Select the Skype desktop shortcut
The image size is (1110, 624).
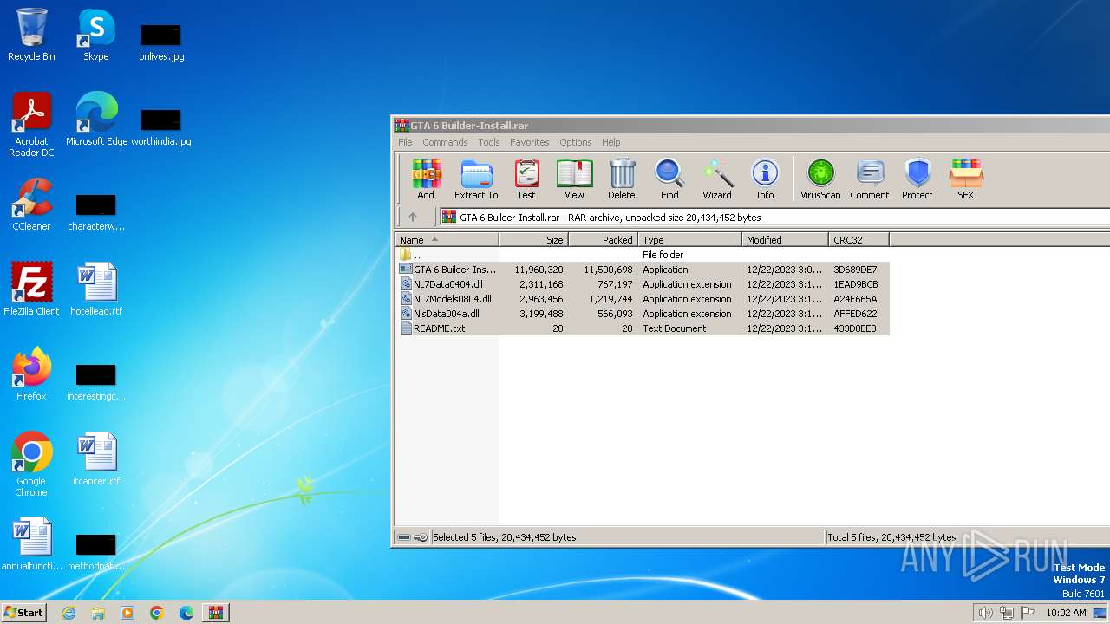[96, 35]
